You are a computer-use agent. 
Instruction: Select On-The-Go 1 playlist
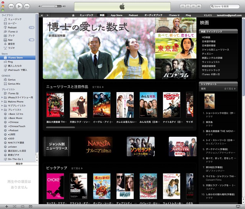18,159
